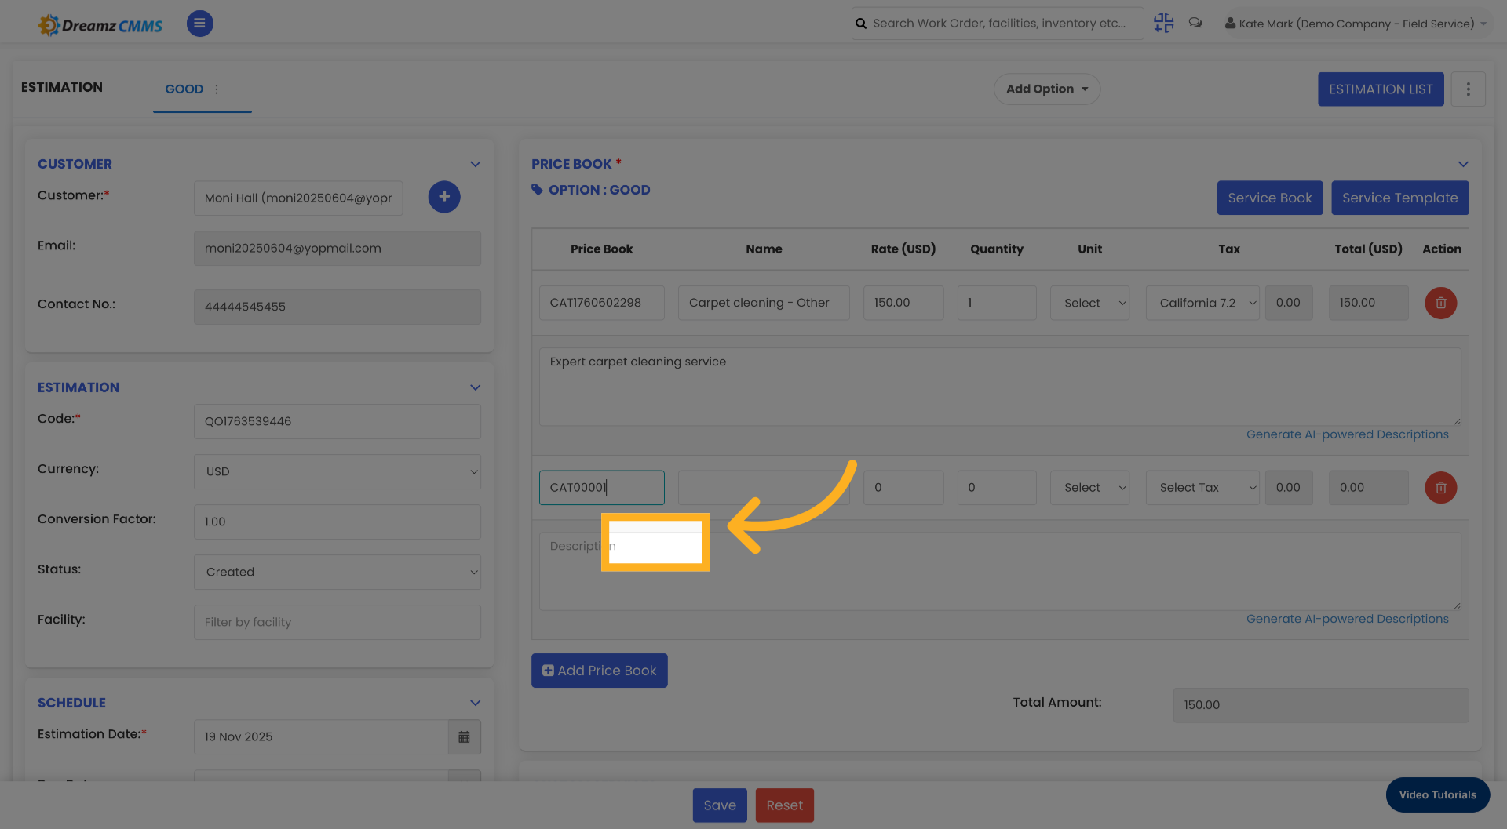
Task: Click quantity field showing 1
Action: click(x=997, y=303)
